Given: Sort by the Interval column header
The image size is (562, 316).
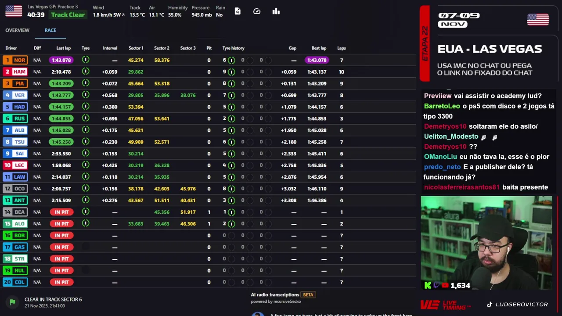Looking at the screenshot, I should pos(110,48).
